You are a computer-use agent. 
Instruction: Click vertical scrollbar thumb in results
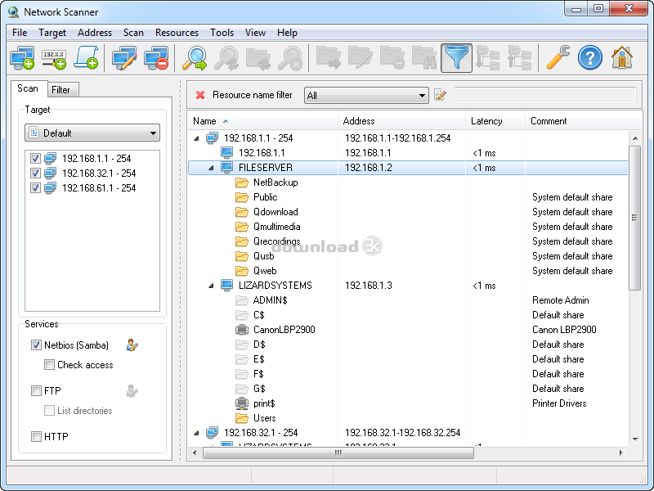coord(635,218)
